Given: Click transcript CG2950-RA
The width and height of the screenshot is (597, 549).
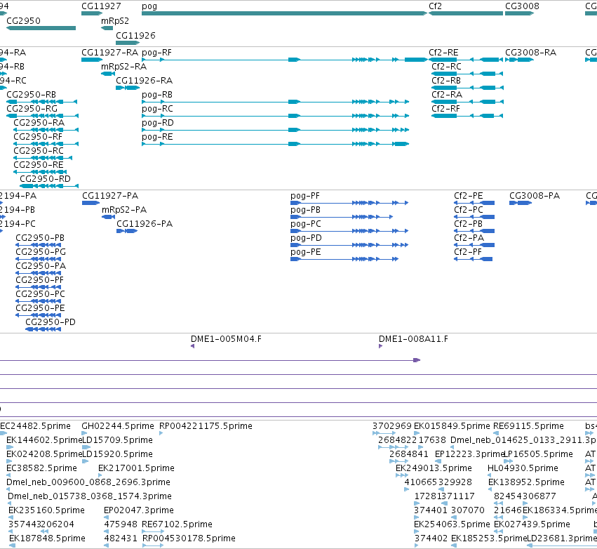Looking at the screenshot, I should pyautogui.click(x=46, y=130).
